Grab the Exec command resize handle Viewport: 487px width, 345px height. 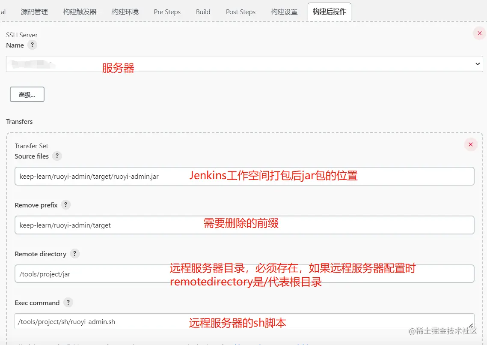(471, 326)
